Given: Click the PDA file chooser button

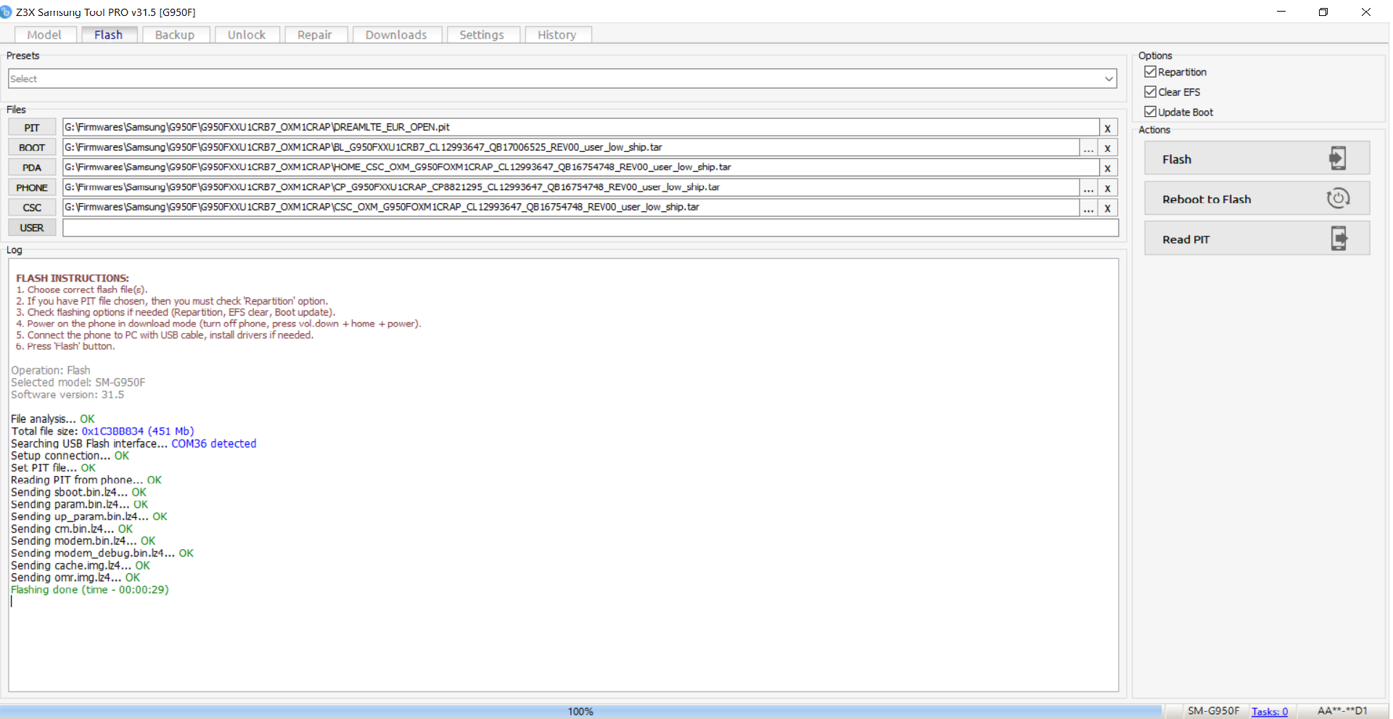Looking at the screenshot, I should coord(32,168).
